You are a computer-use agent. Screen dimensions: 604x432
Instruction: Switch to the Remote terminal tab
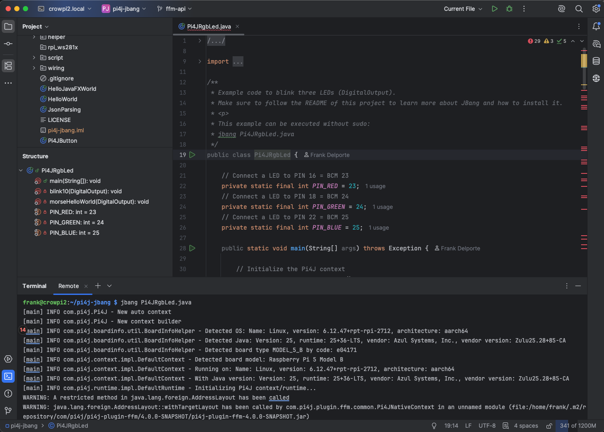click(x=68, y=286)
